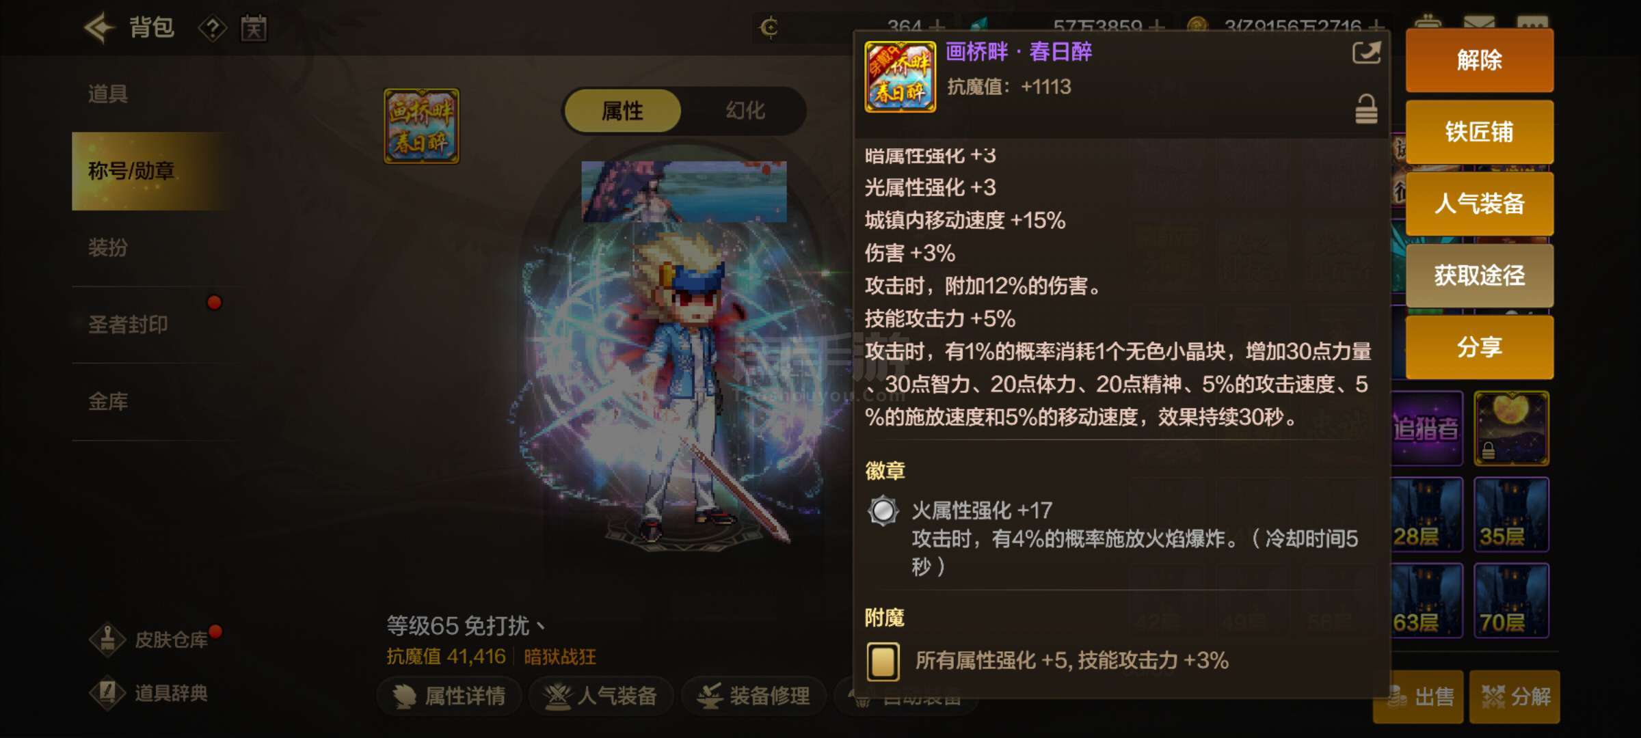Select the 画桥畔·春日醉 title icon
Screen dimensions: 1641x738
421,126
